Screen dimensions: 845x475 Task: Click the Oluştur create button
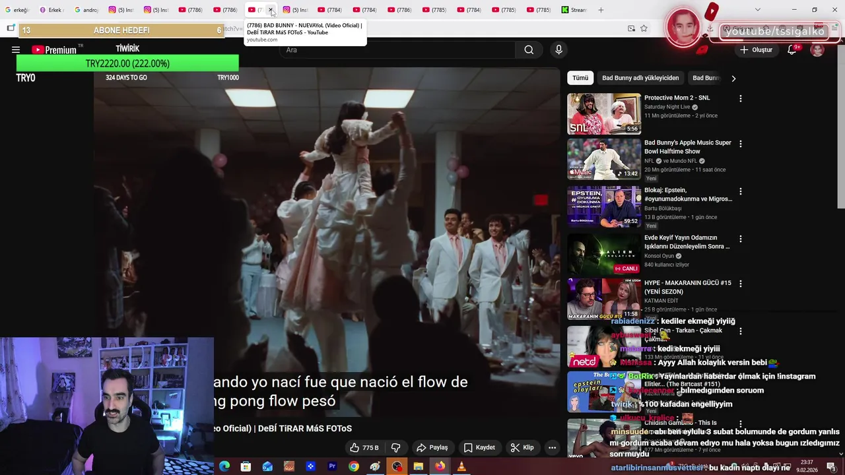tap(756, 49)
